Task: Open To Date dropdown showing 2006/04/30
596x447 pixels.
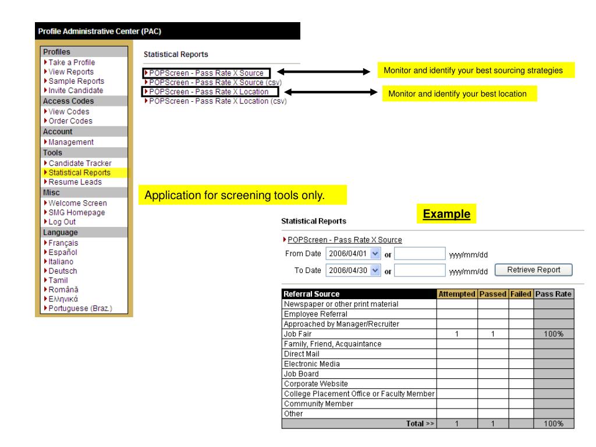Action: coord(353,270)
